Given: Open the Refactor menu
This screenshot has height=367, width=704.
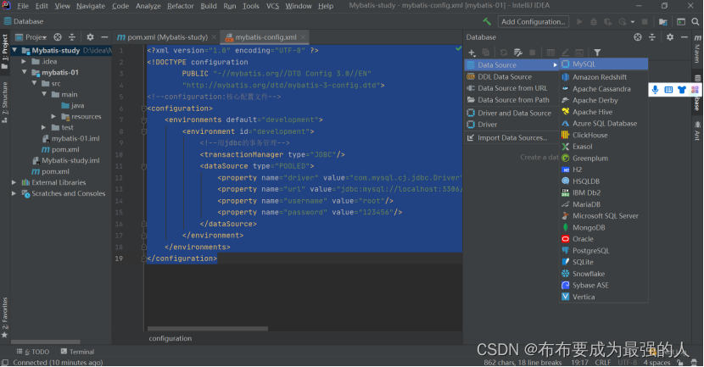Looking at the screenshot, I should [x=180, y=6].
